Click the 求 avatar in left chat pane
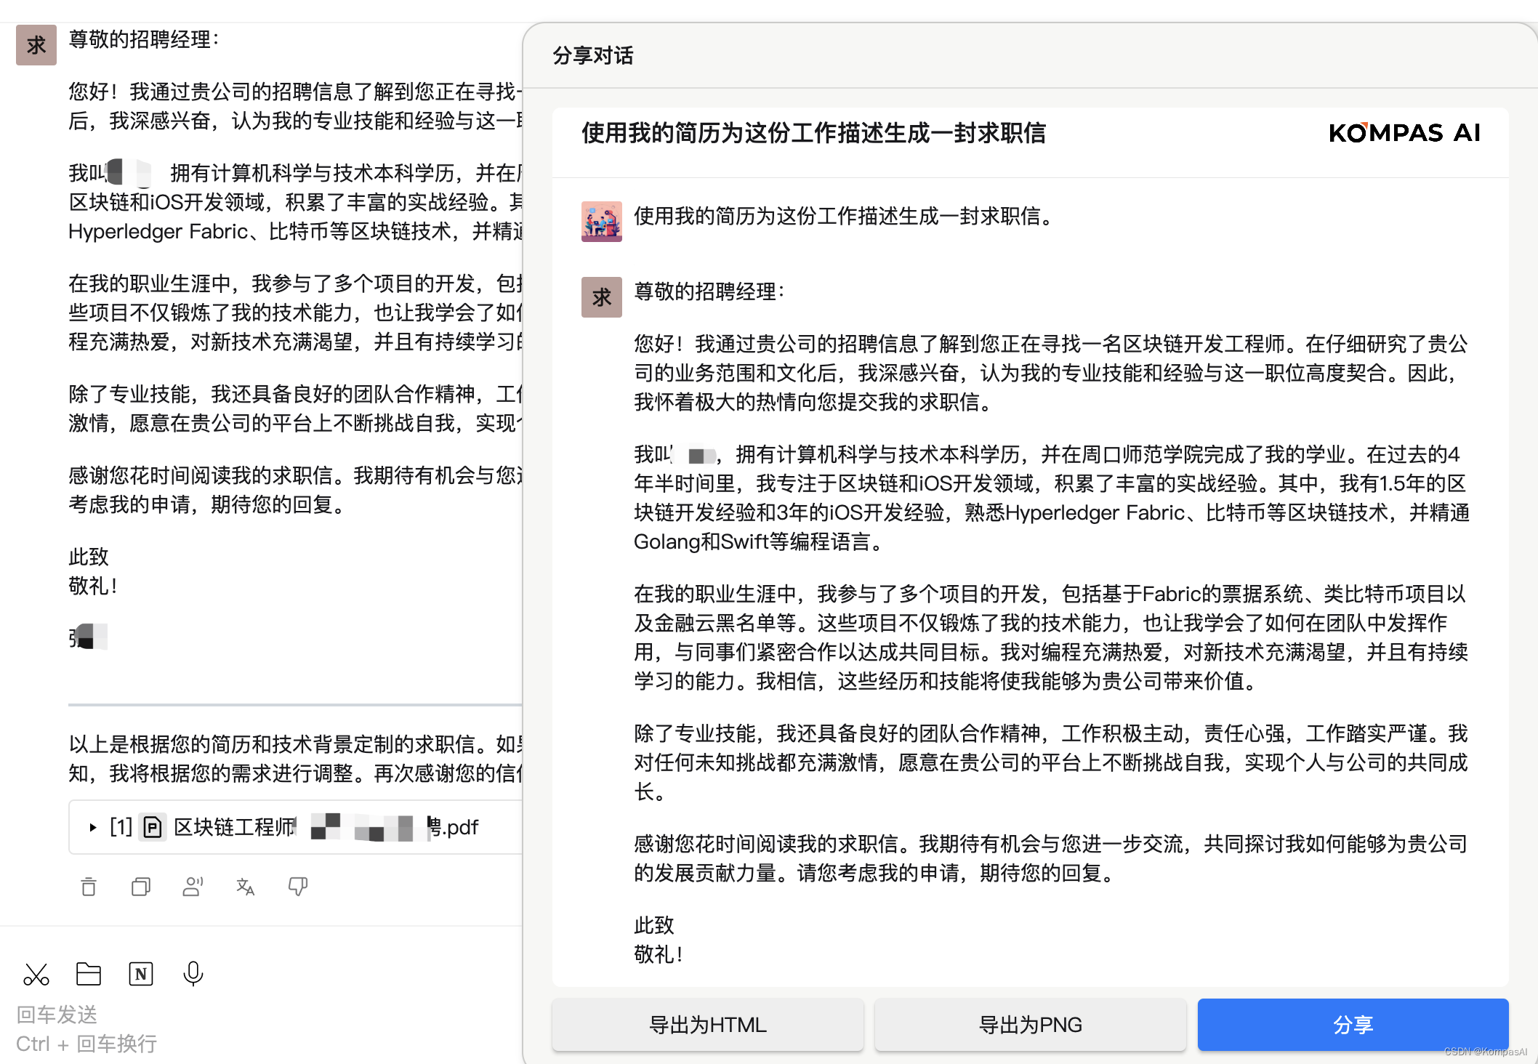Viewport: 1538px width, 1064px height. pos(36,45)
